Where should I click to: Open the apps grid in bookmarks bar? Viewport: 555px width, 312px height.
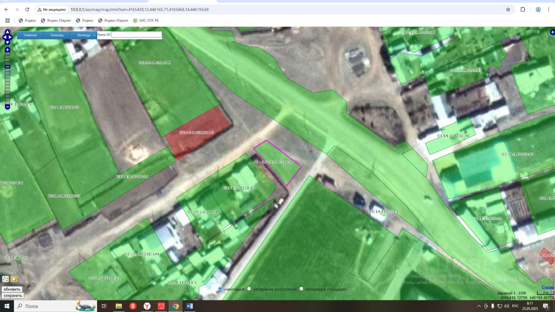(7, 20)
